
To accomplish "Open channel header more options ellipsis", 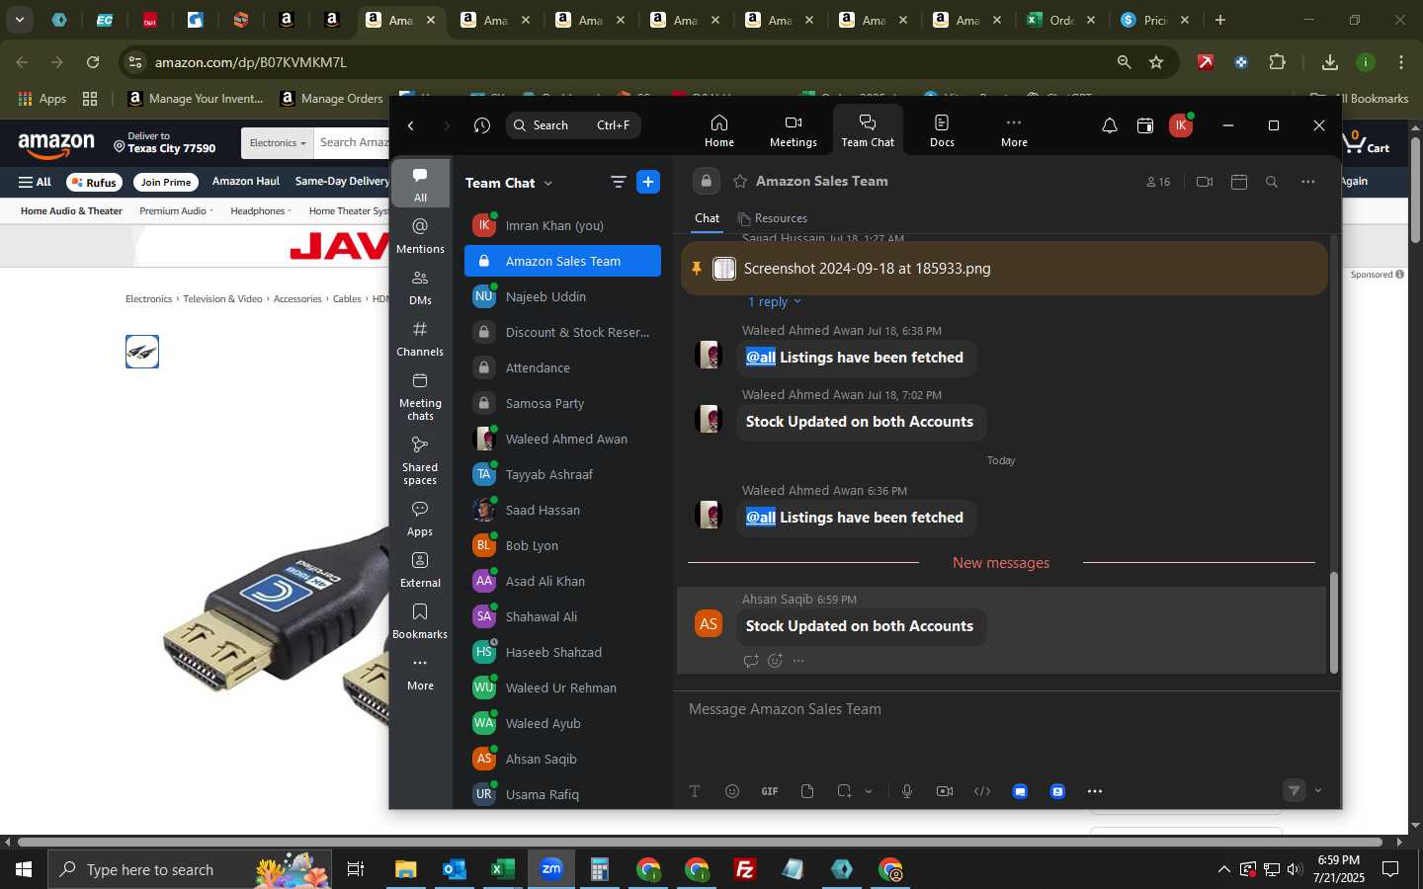I will (x=1307, y=182).
